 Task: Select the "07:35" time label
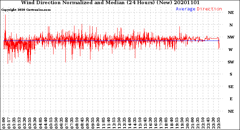[72, 123]
